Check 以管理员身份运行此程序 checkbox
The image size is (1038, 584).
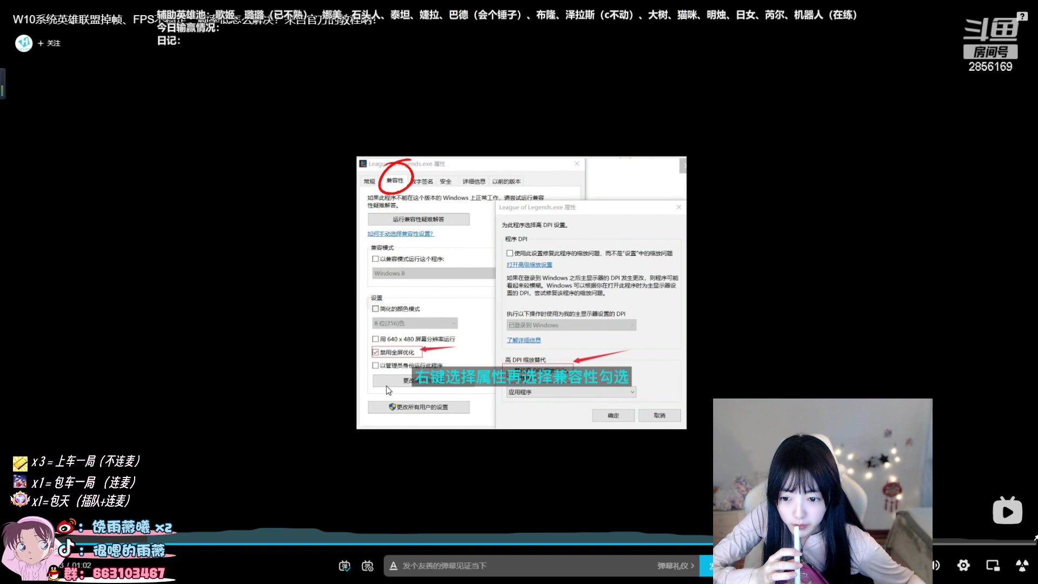[x=375, y=366]
